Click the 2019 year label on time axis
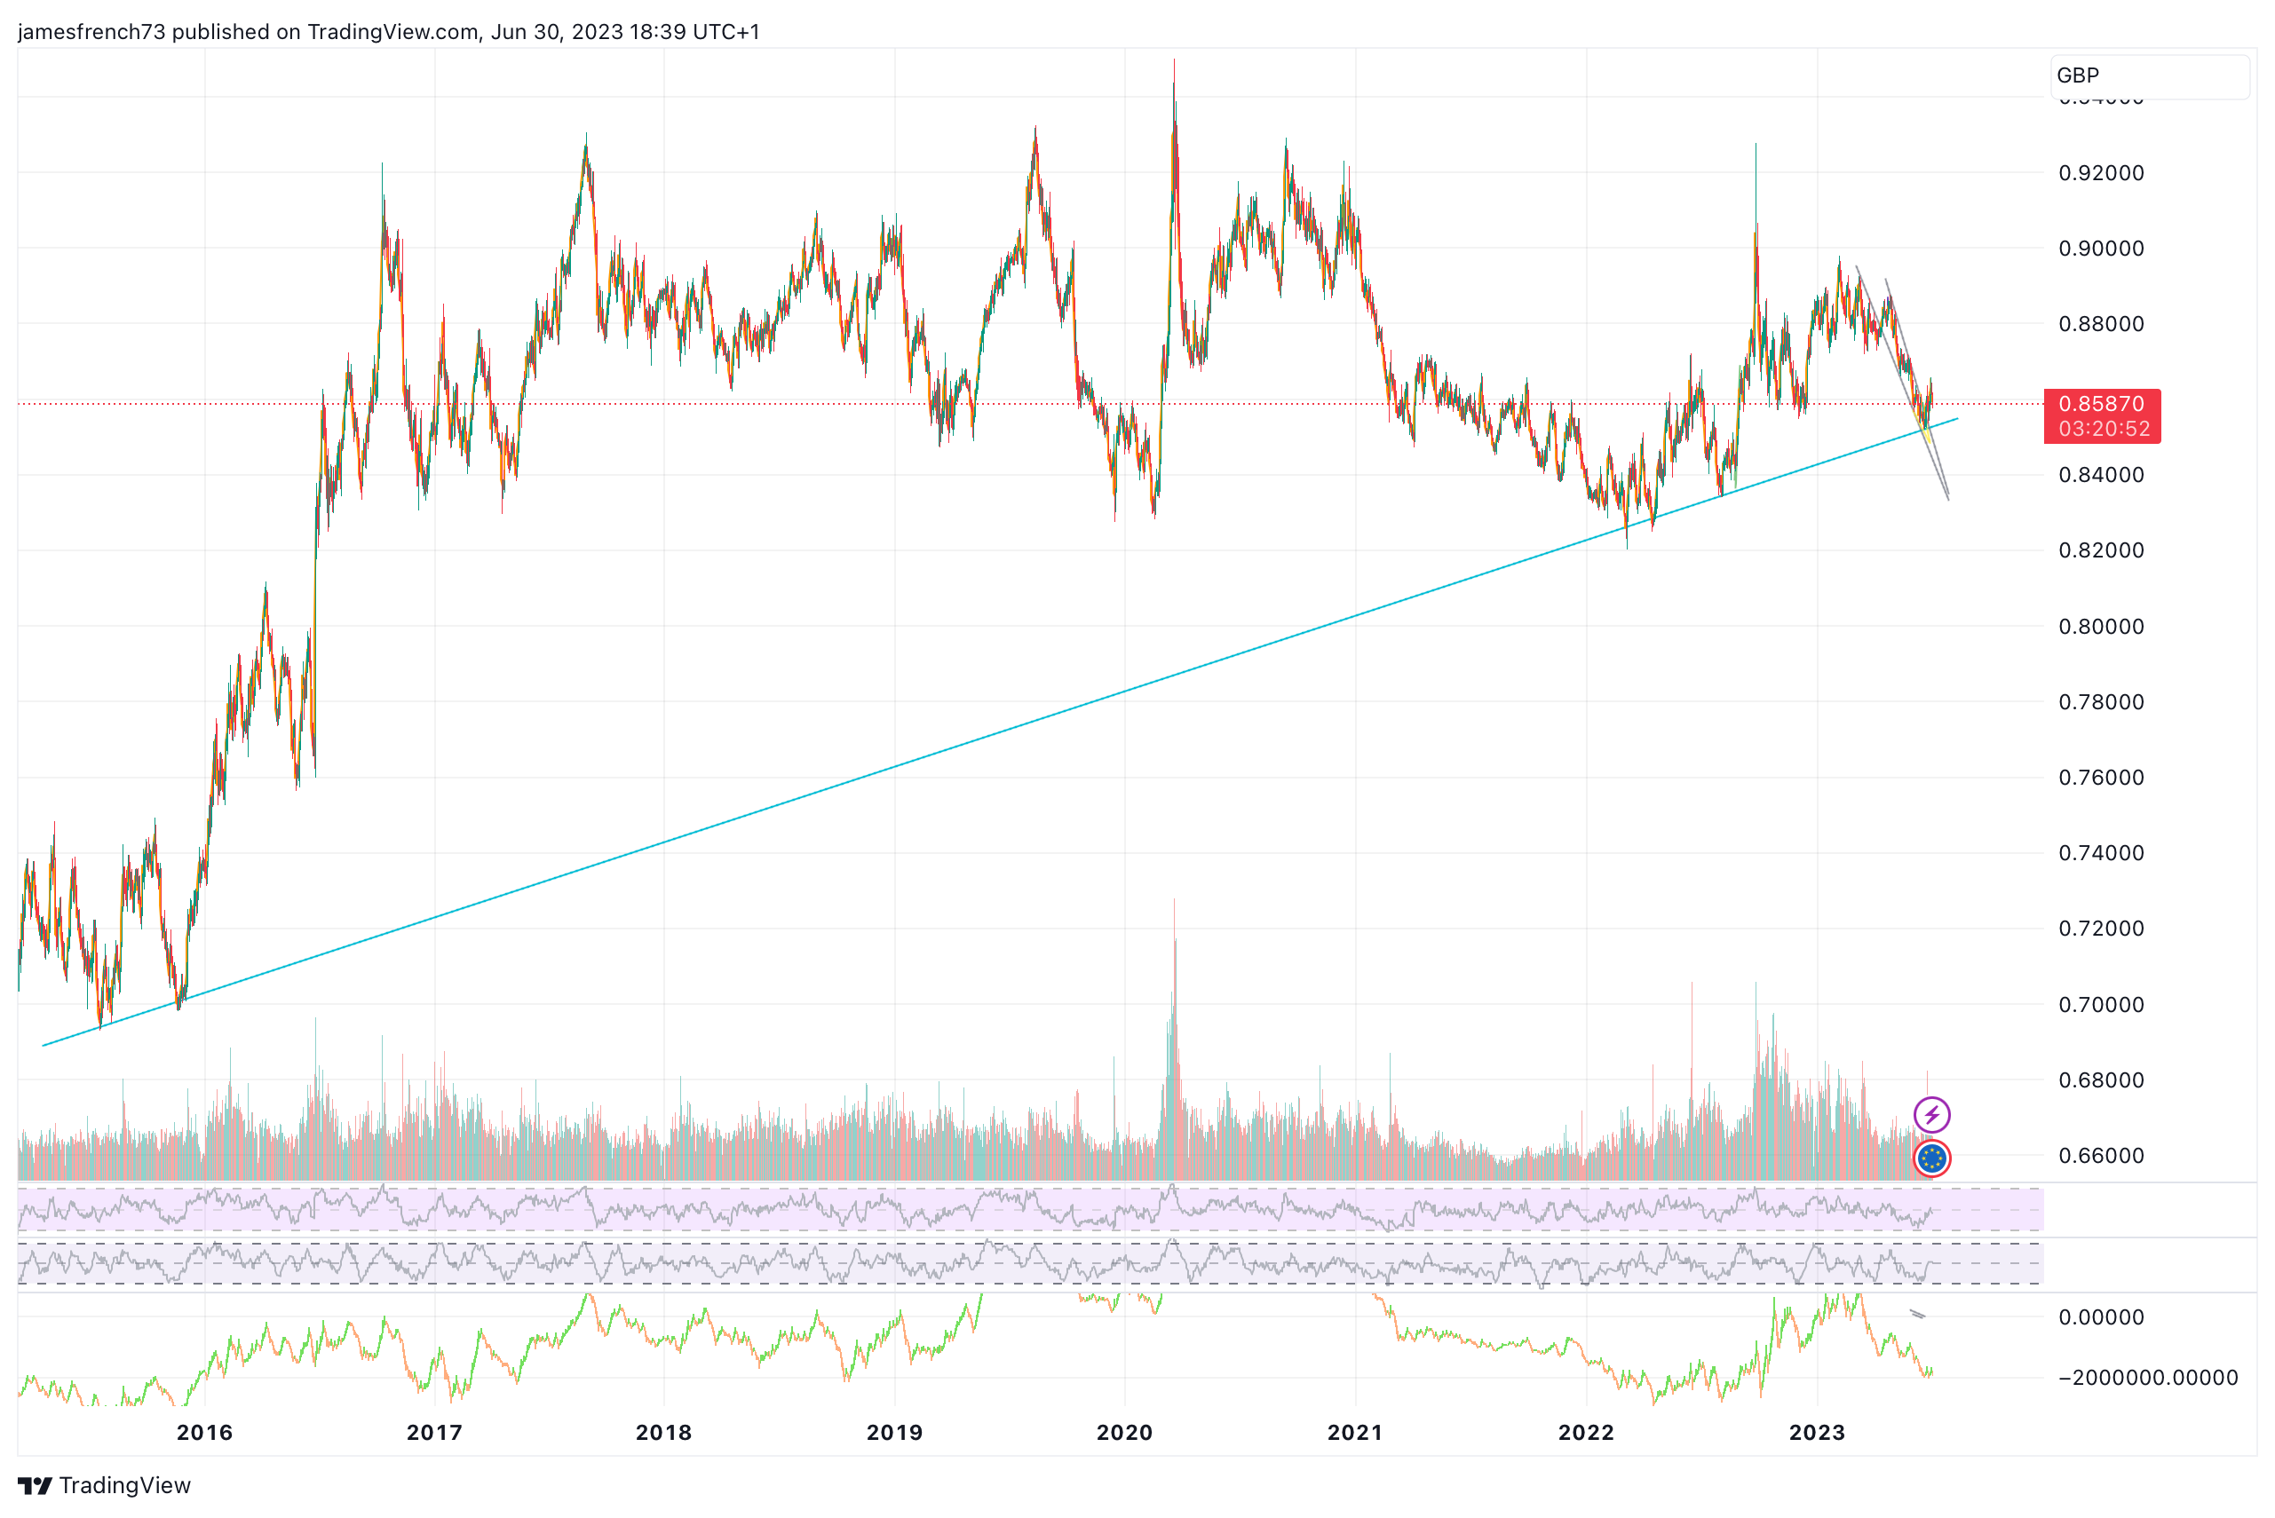Screen dimensions: 2275x1518 tap(894, 1431)
